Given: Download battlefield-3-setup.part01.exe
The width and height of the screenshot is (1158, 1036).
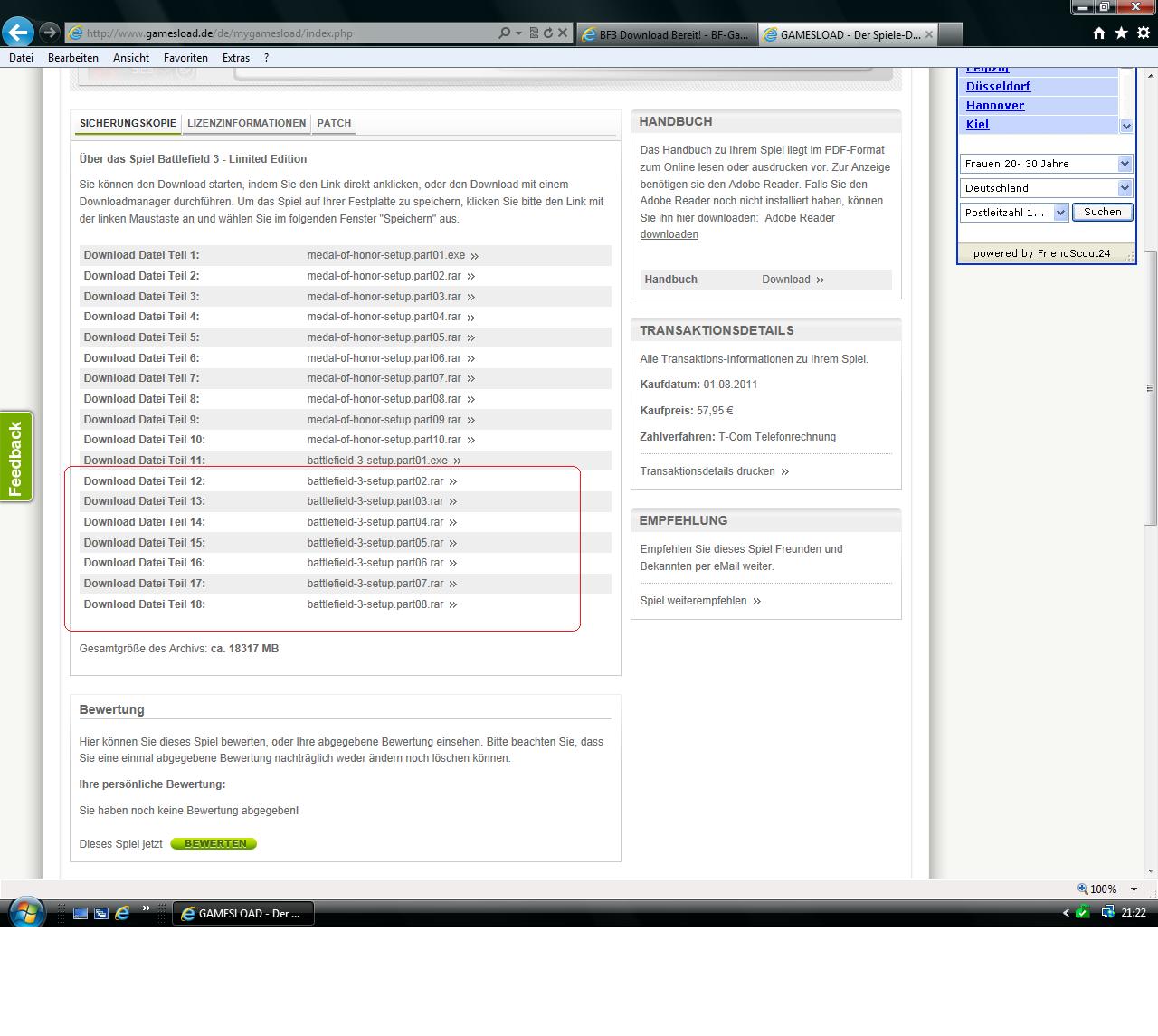Looking at the screenshot, I should [384, 461].
